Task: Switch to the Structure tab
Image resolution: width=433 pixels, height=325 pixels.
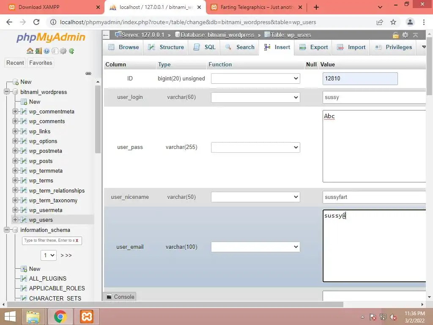Action: click(x=166, y=47)
